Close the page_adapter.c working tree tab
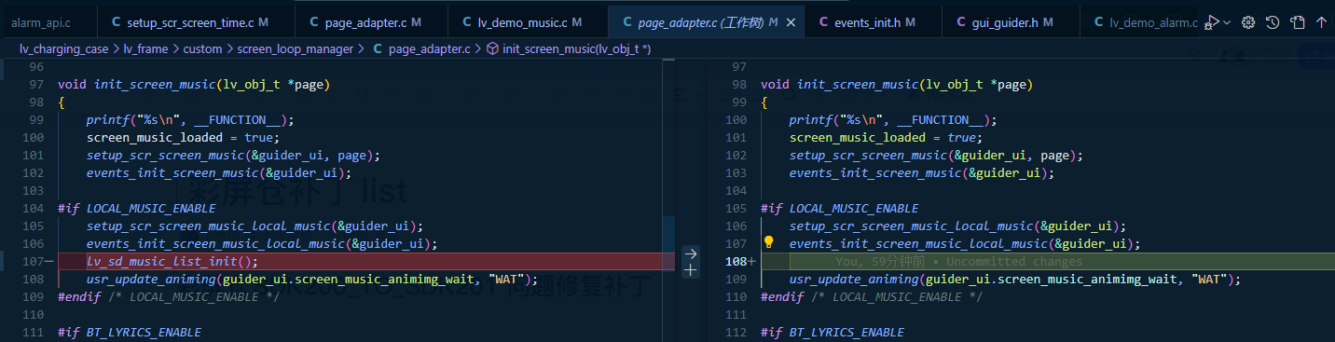 click(791, 21)
